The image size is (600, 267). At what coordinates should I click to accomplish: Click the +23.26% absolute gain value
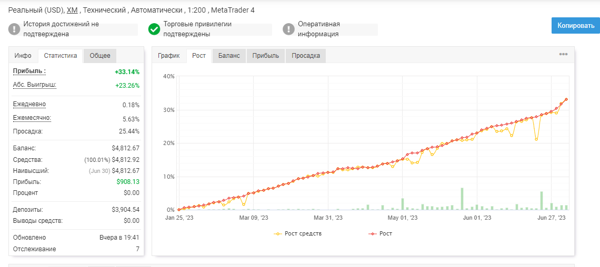tap(127, 86)
